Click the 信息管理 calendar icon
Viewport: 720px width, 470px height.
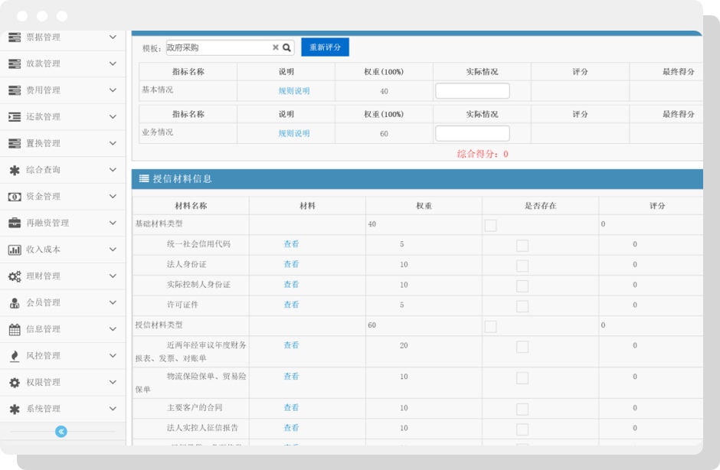[x=15, y=330]
